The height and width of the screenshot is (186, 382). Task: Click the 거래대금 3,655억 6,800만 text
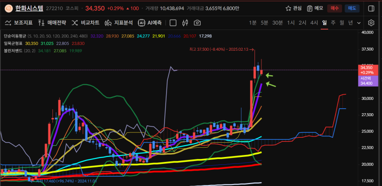click(213, 8)
